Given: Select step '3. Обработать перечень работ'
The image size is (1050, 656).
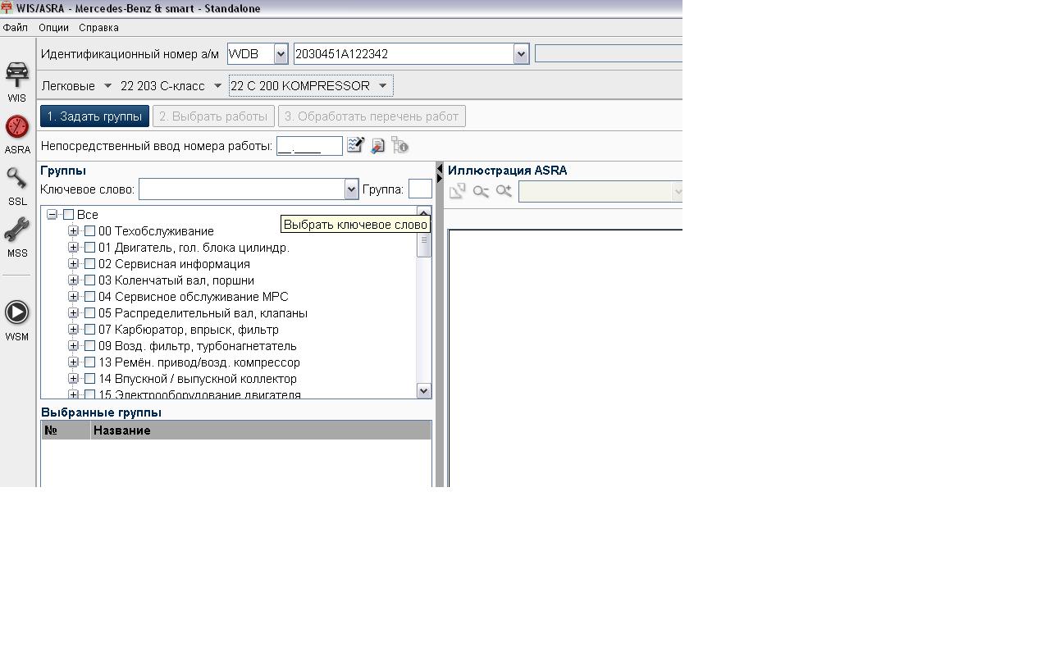Looking at the screenshot, I should [372, 116].
